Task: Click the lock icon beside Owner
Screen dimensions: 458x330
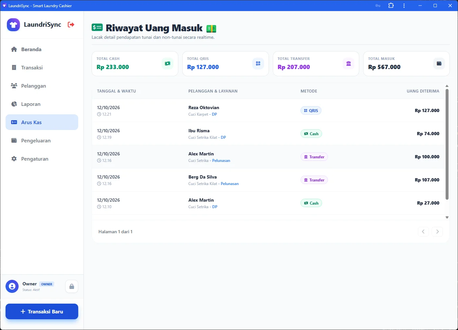Action: point(72,286)
